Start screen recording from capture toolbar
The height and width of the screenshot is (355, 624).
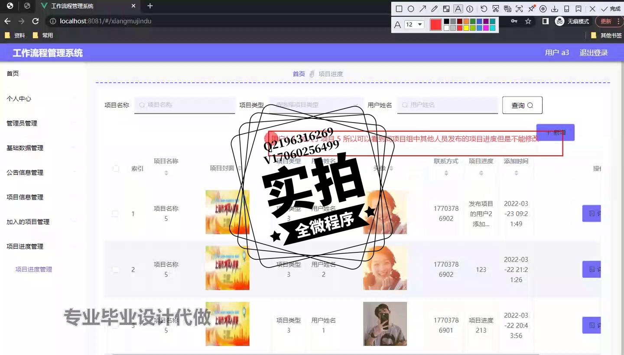(x=543, y=9)
